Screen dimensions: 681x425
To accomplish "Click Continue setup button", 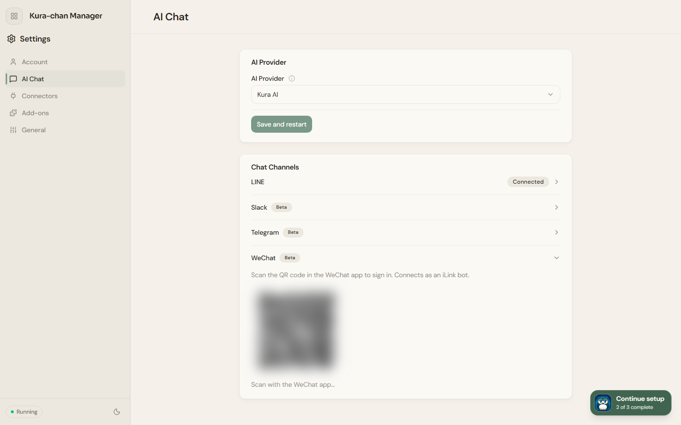I will (x=630, y=403).
